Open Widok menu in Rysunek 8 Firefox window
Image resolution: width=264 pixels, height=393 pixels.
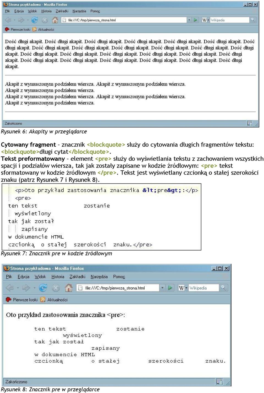point(40,277)
